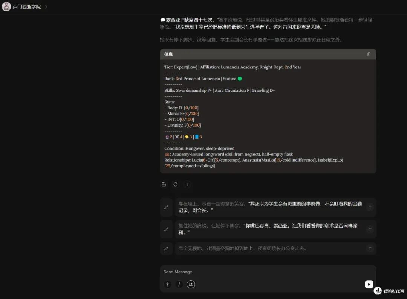Viewport: 407px width, 299px height.
Task: Click the green Status indicator dot
Action: pos(240,79)
